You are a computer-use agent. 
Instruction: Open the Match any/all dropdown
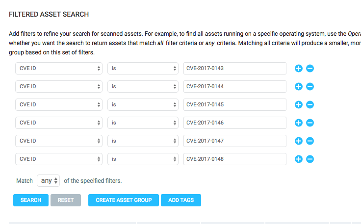coord(49,181)
